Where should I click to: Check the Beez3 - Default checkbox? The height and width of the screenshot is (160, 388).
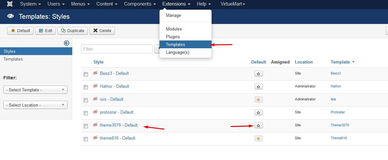[x=86, y=74]
